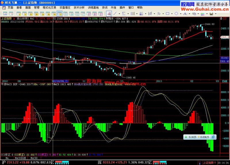Click the 平滑MACD indicator name

(6, 84)
